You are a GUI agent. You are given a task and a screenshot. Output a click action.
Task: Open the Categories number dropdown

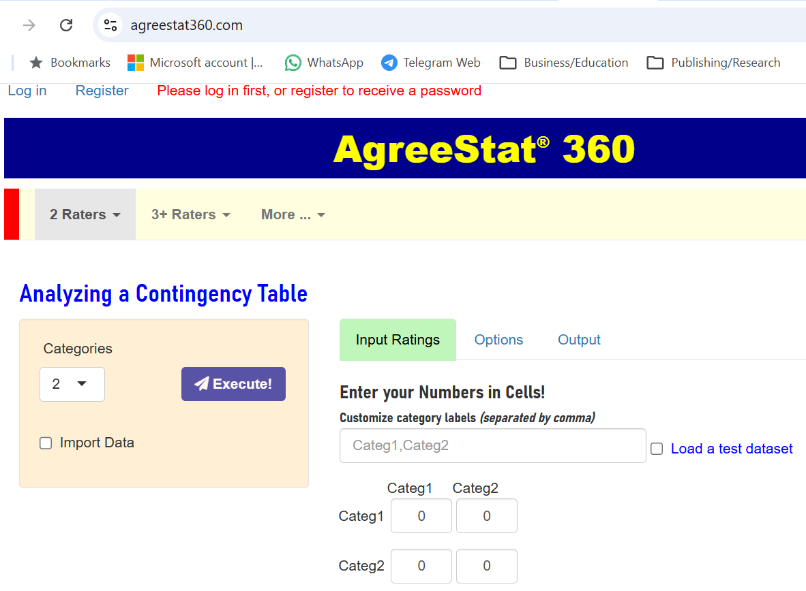[x=72, y=384]
